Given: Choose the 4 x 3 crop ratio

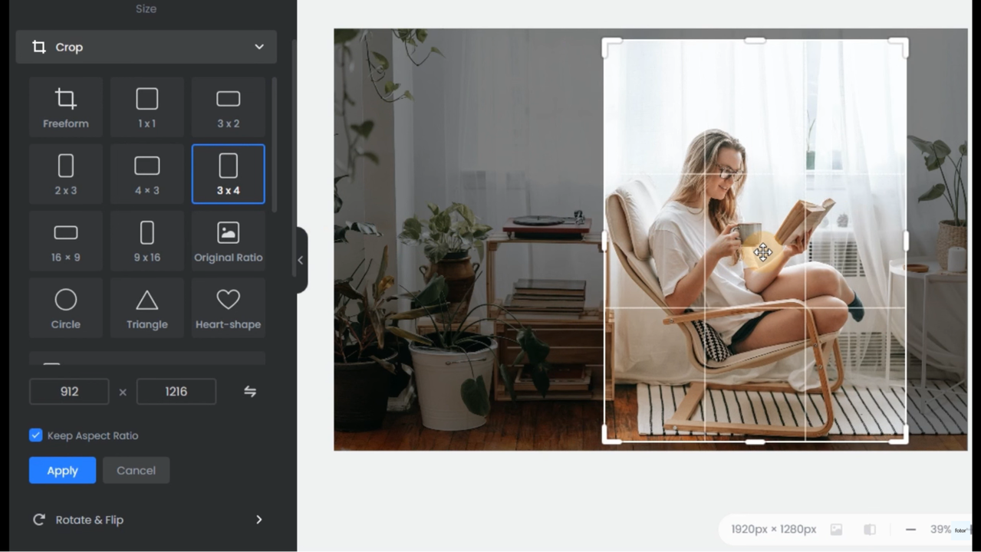Looking at the screenshot, I should [x=147, y=174].
